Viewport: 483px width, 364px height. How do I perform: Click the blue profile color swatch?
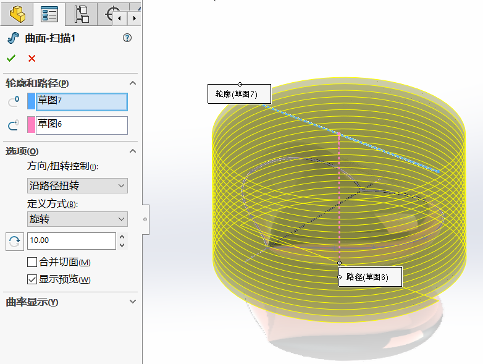click(31, 101)
